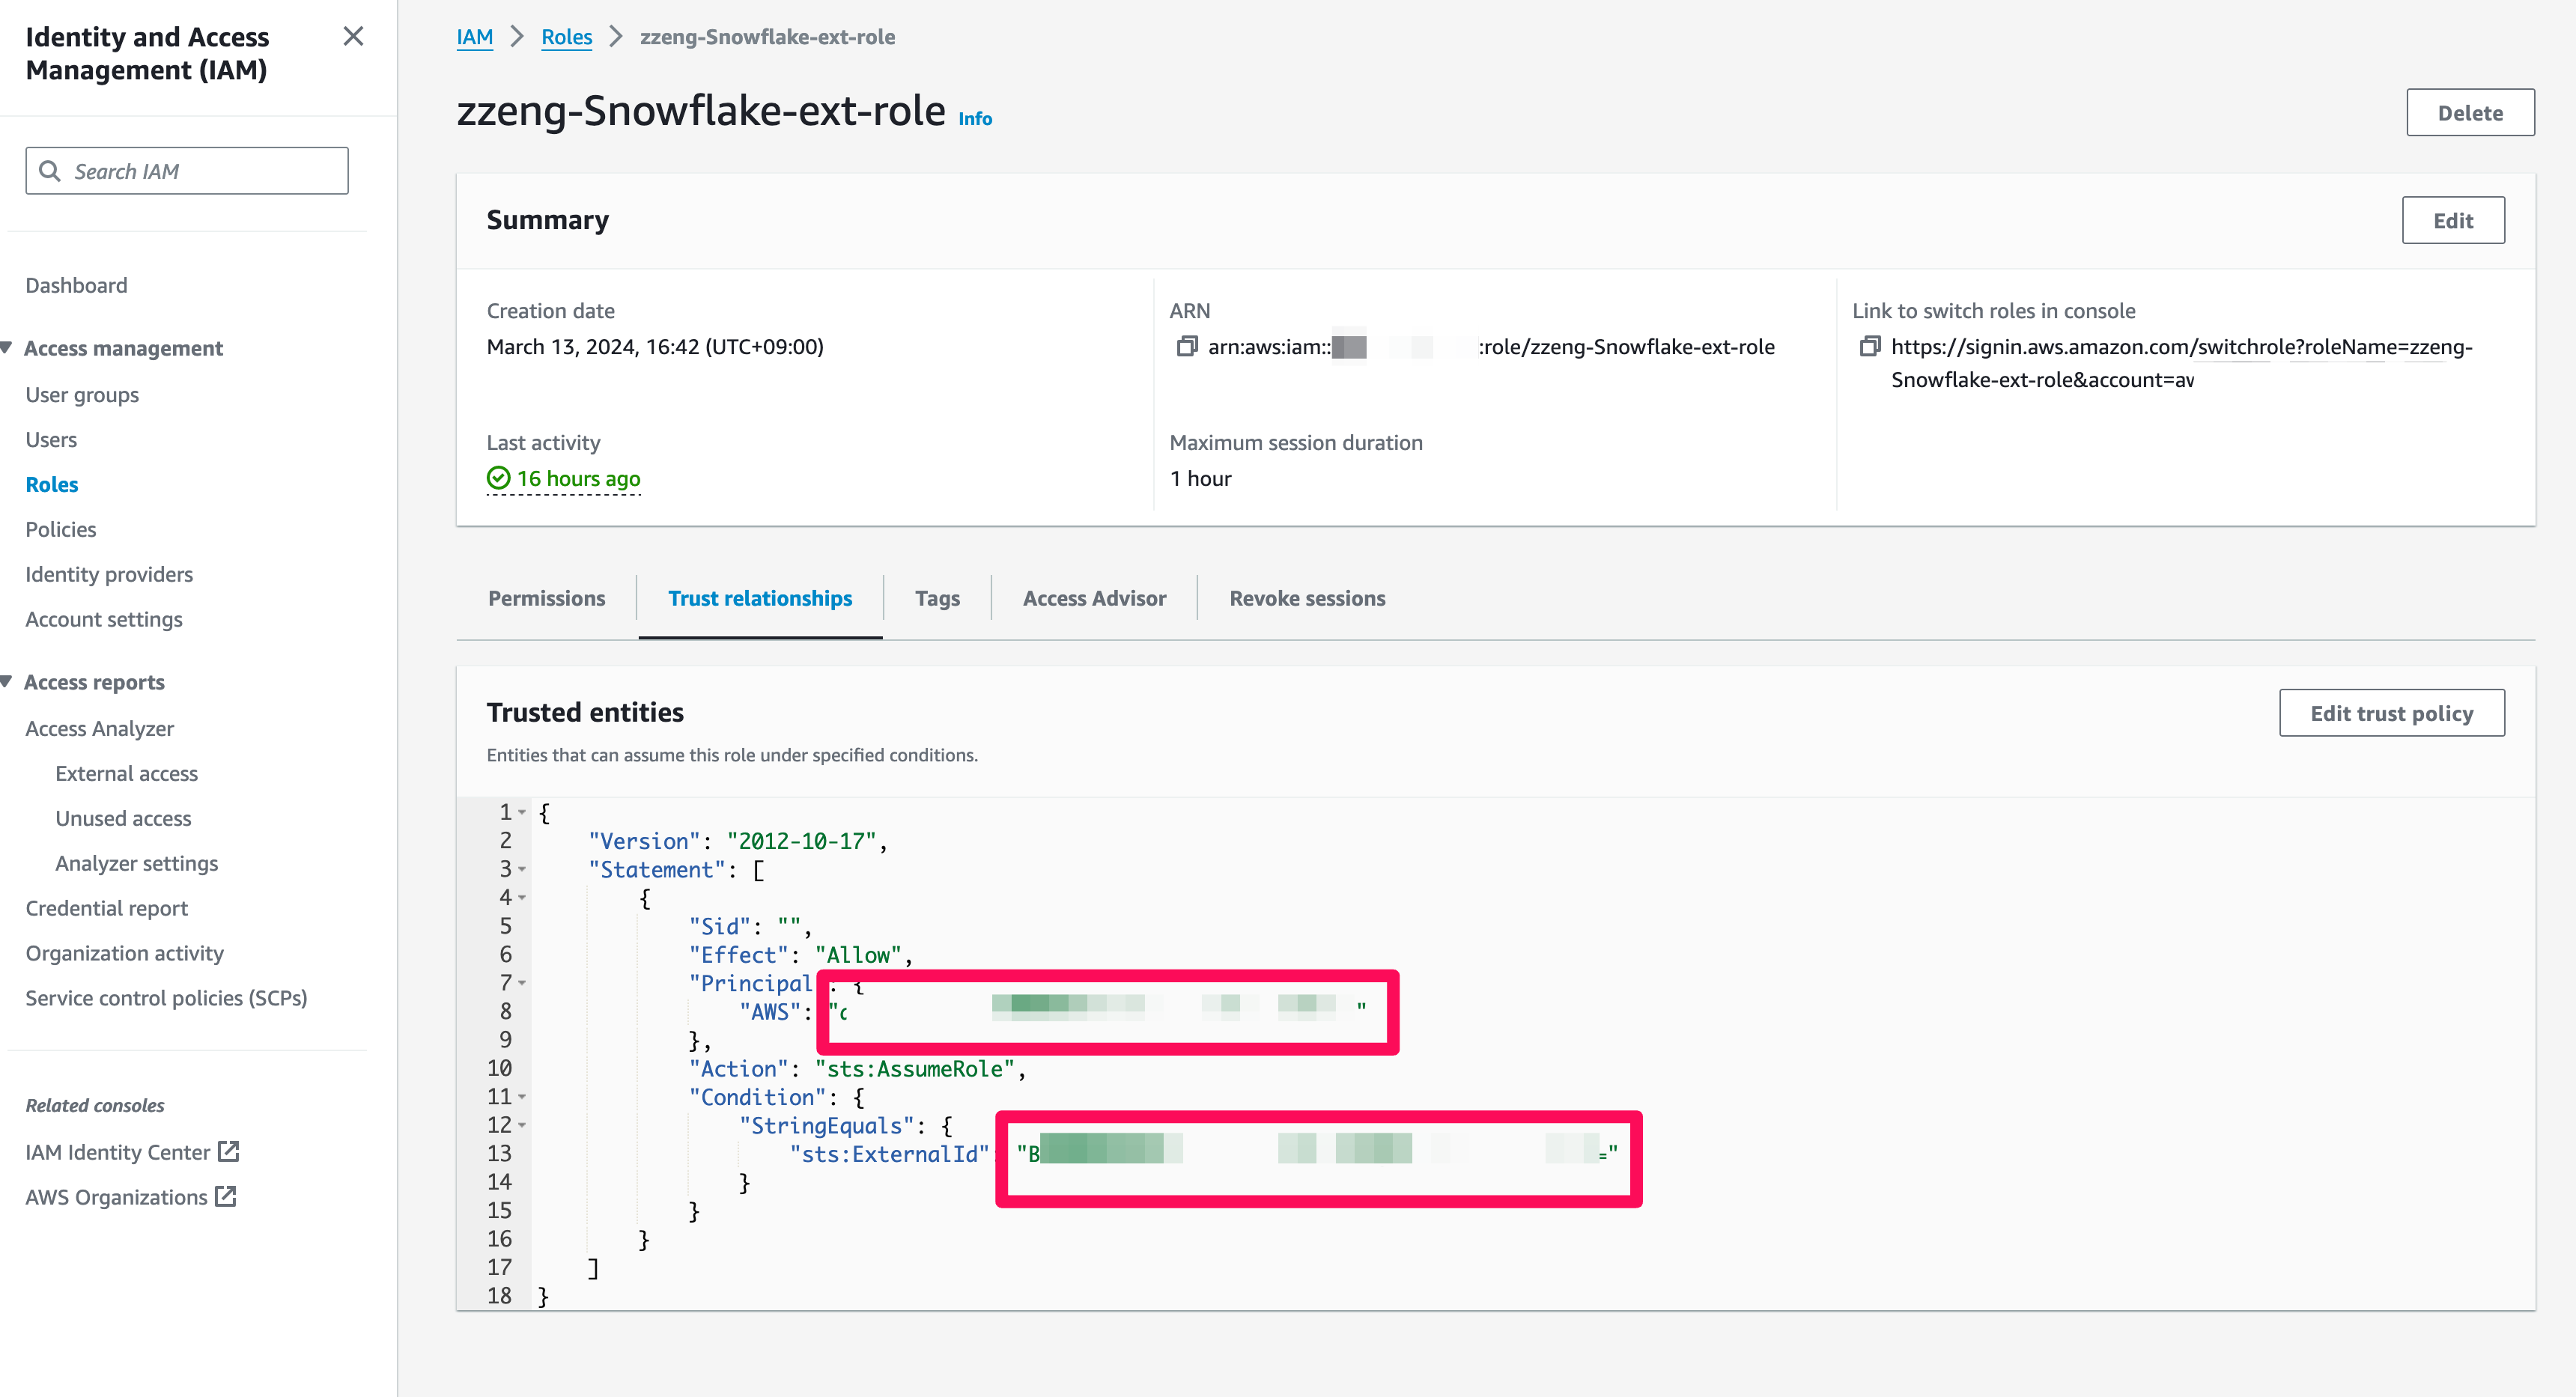Viewport: 2576px width, 1397px height.
Task: Open the Access Advisor tab
Action: (x=1094, y=598)
